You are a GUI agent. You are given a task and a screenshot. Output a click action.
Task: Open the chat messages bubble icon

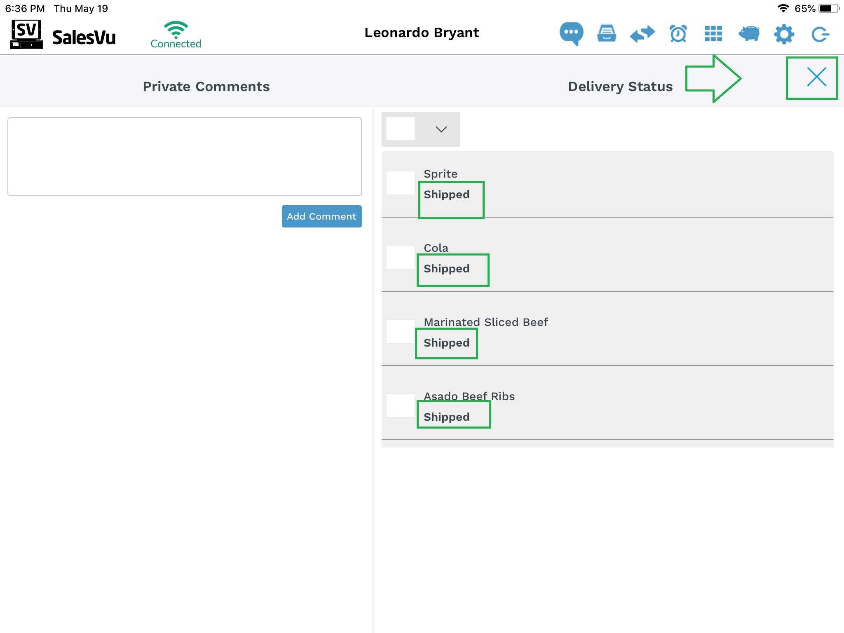[x=571, y=33]
